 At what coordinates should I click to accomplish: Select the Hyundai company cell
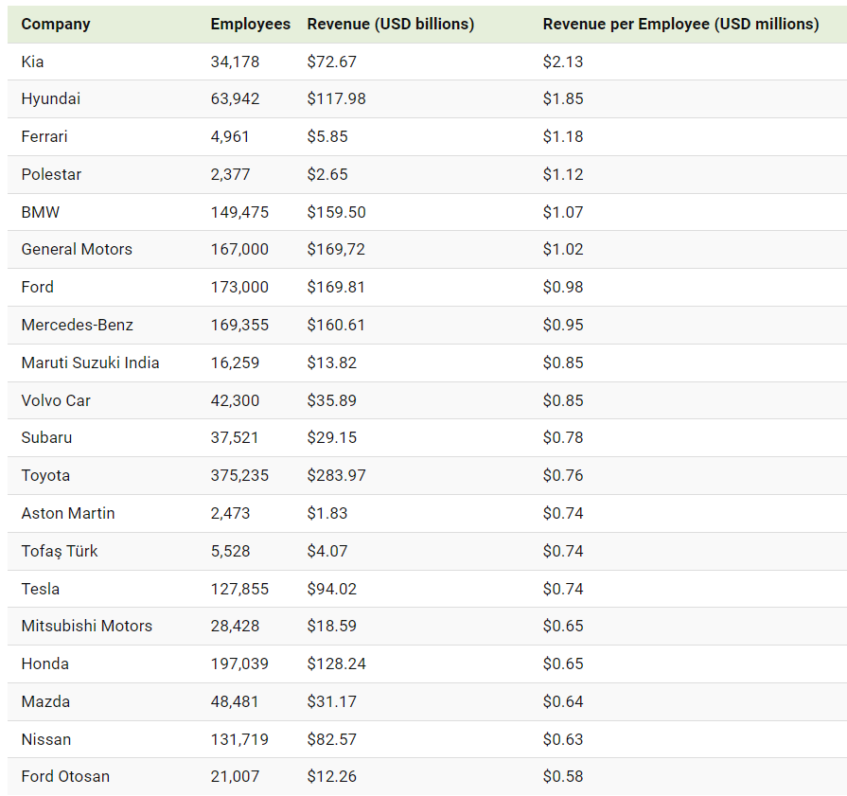pyautogui.click(x=51, y=98)
